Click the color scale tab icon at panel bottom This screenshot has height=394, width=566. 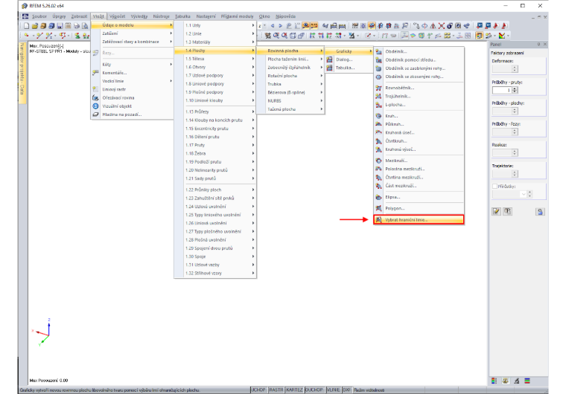click(x=495, y=381)
